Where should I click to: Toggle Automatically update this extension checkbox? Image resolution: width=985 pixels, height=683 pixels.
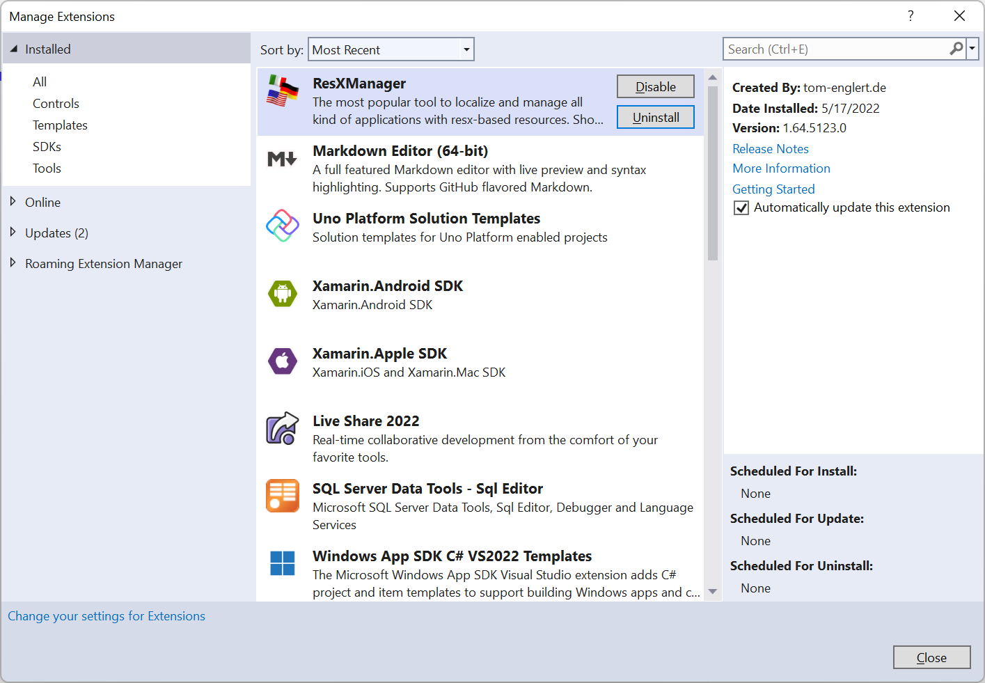tap(741, 207)
